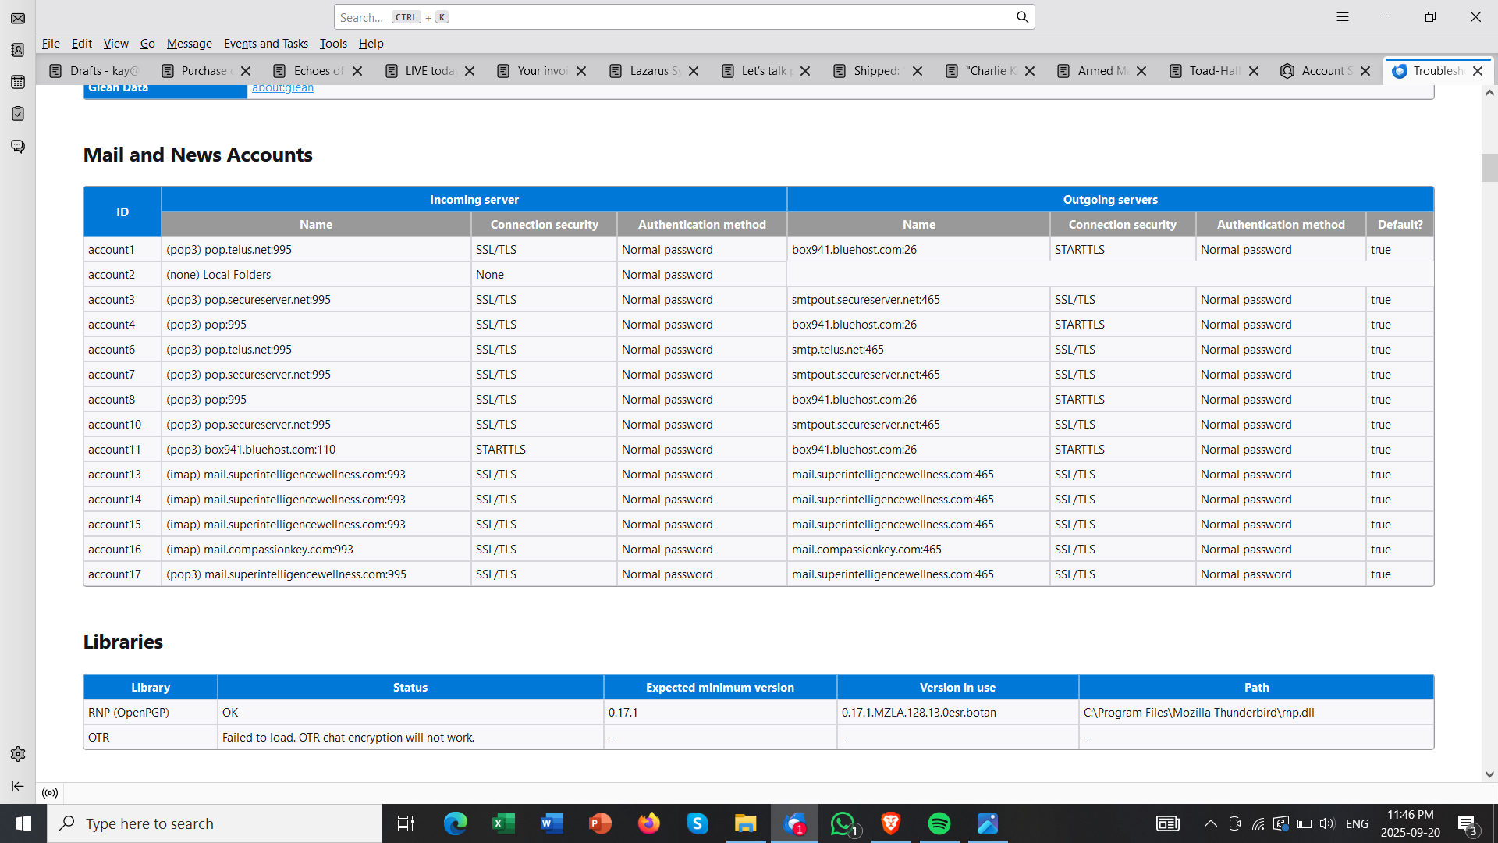
Task: Click the magnifier in the search bar
Action: tap(1022, 17)
